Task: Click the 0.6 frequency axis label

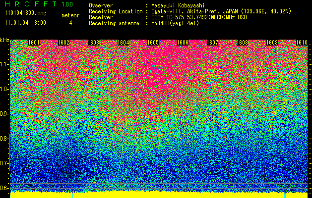Action: (4, 188)
